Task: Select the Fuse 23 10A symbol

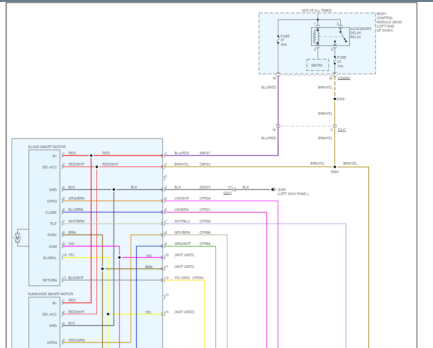Action: coord(335,62)
